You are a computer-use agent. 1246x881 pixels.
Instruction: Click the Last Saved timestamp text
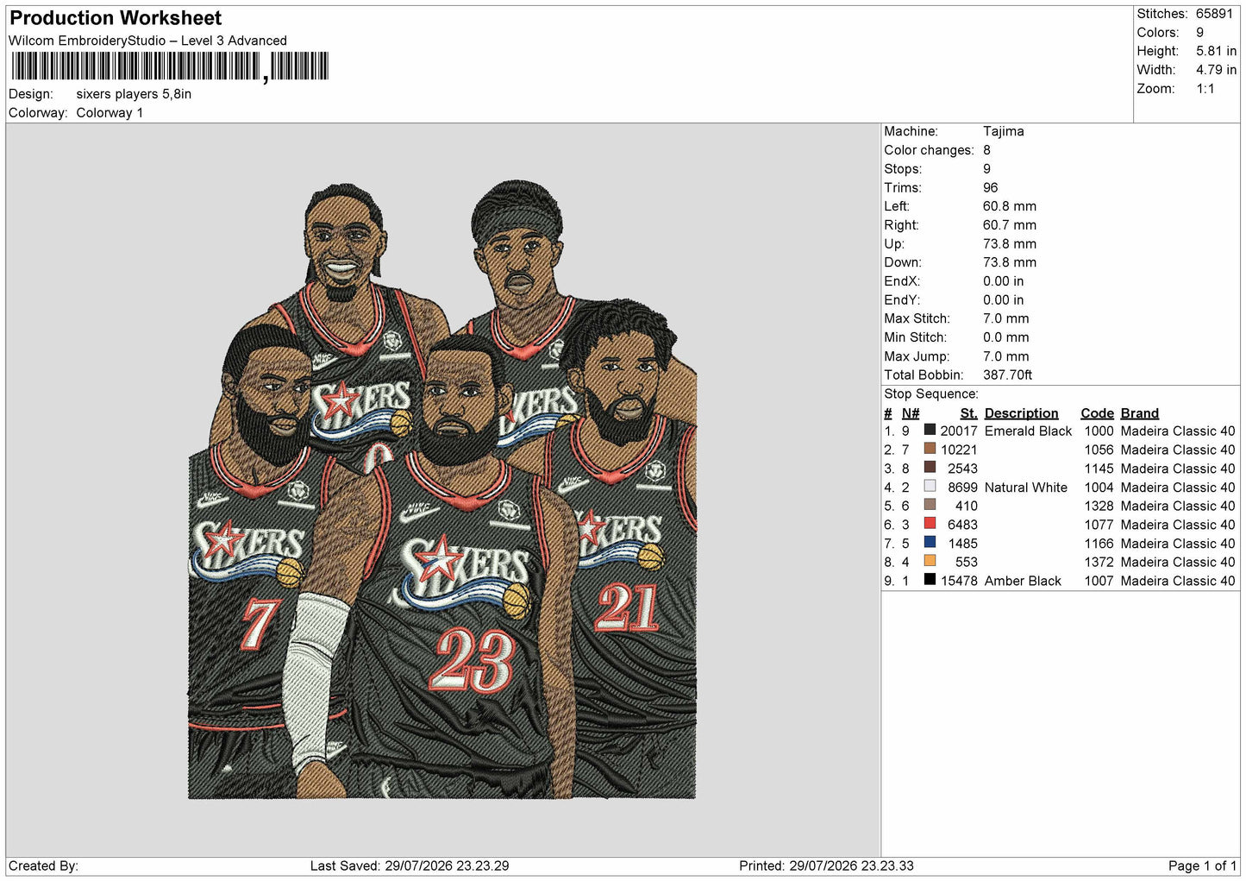click(x=410, y=865)
